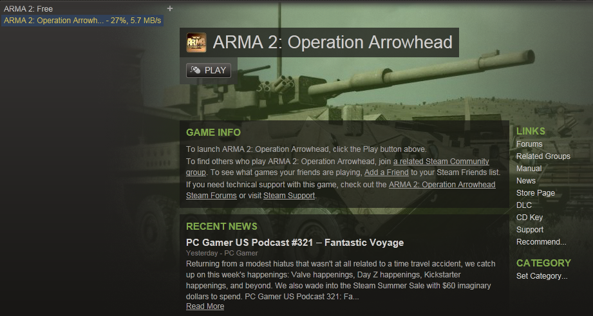Click the Add a Friend link
The height and width of the screenshot is (316, 593).
(x=386, y=172)
